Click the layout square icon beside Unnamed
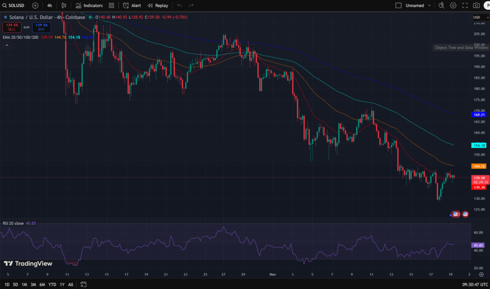 [x=399, y=6]
